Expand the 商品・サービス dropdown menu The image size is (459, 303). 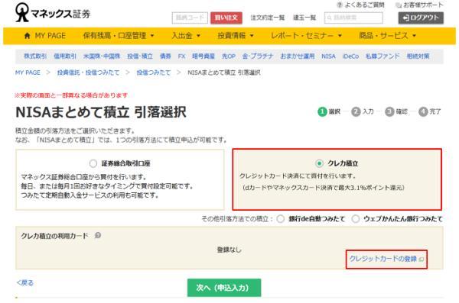tap(388, 36)
